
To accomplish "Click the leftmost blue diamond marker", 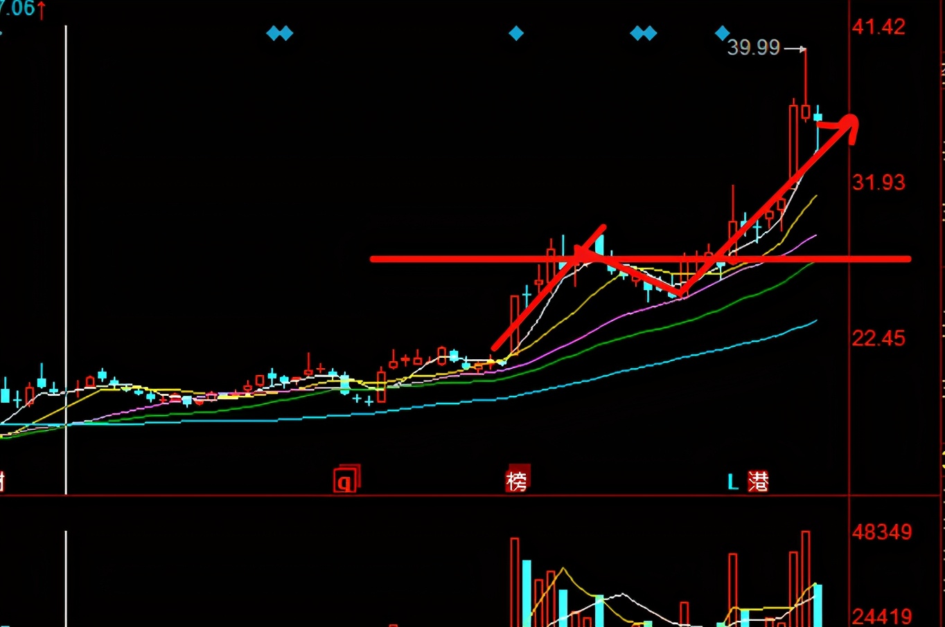I will 274,33.
